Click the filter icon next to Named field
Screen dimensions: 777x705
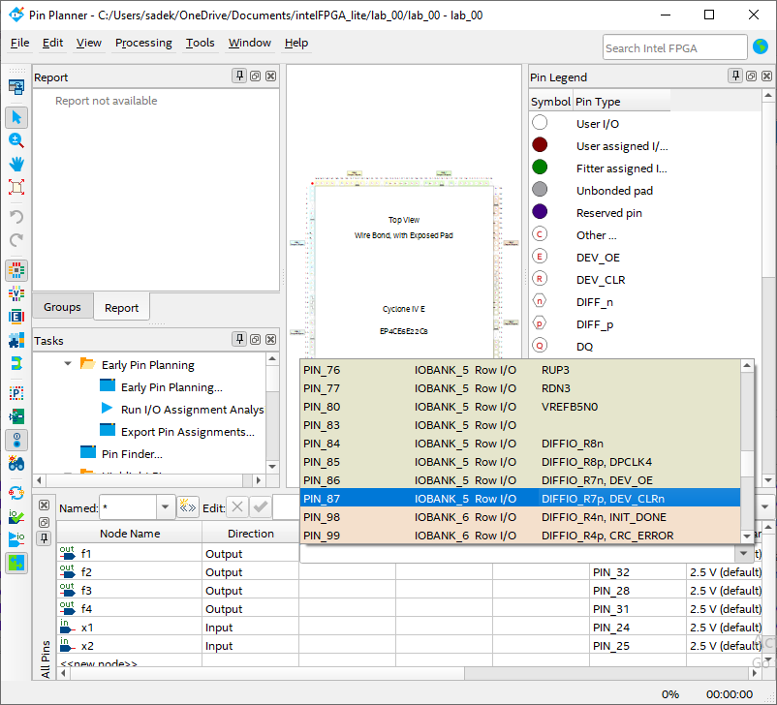(x=188, y=507)
